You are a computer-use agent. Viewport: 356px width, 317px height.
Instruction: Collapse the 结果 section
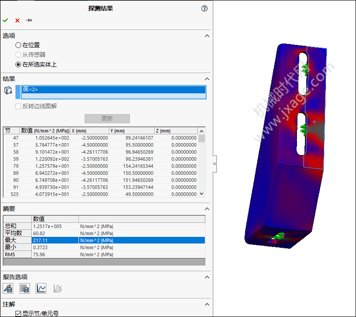click(207, 79)
